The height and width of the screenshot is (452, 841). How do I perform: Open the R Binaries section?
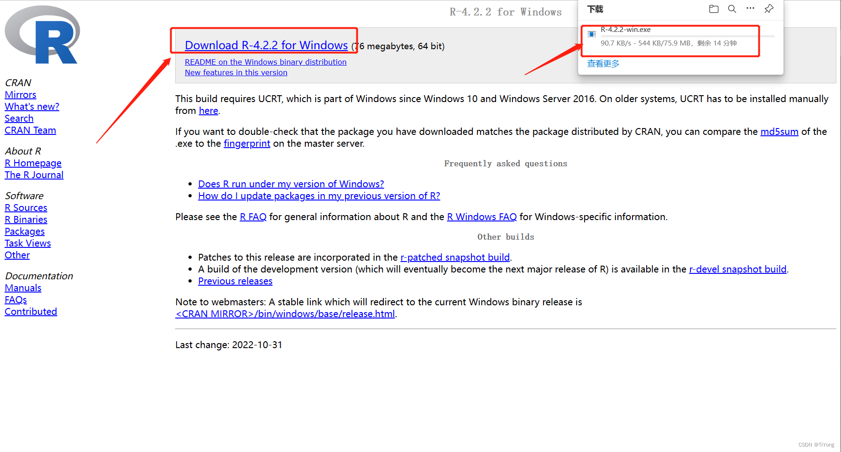click(x=26, y=219)
